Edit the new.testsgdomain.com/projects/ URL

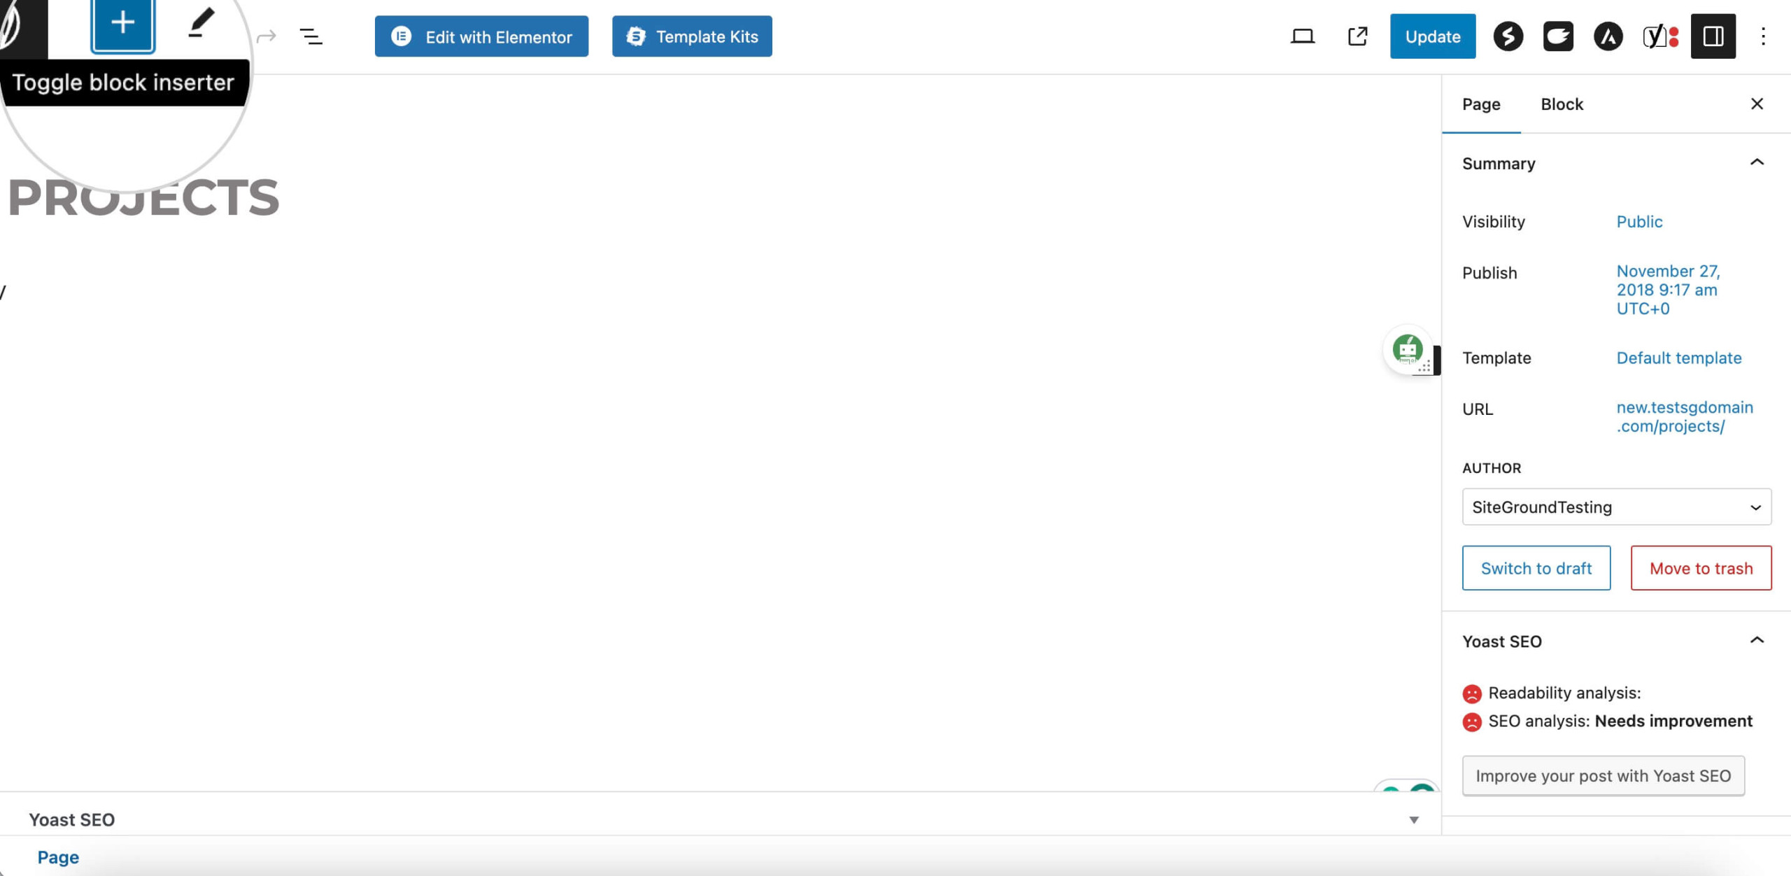pos(1684,417)
